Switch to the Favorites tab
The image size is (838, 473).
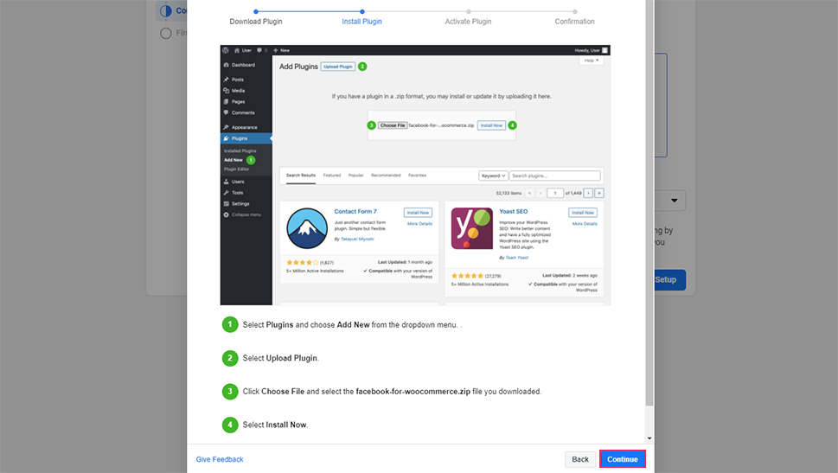tap(418, 176)
